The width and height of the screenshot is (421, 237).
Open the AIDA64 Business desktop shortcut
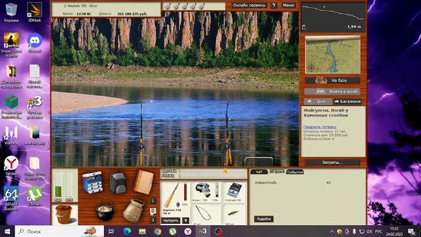(11, 198)
